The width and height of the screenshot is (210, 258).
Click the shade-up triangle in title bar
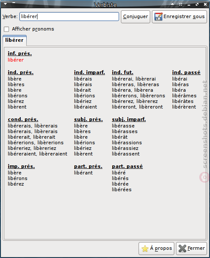172,4
